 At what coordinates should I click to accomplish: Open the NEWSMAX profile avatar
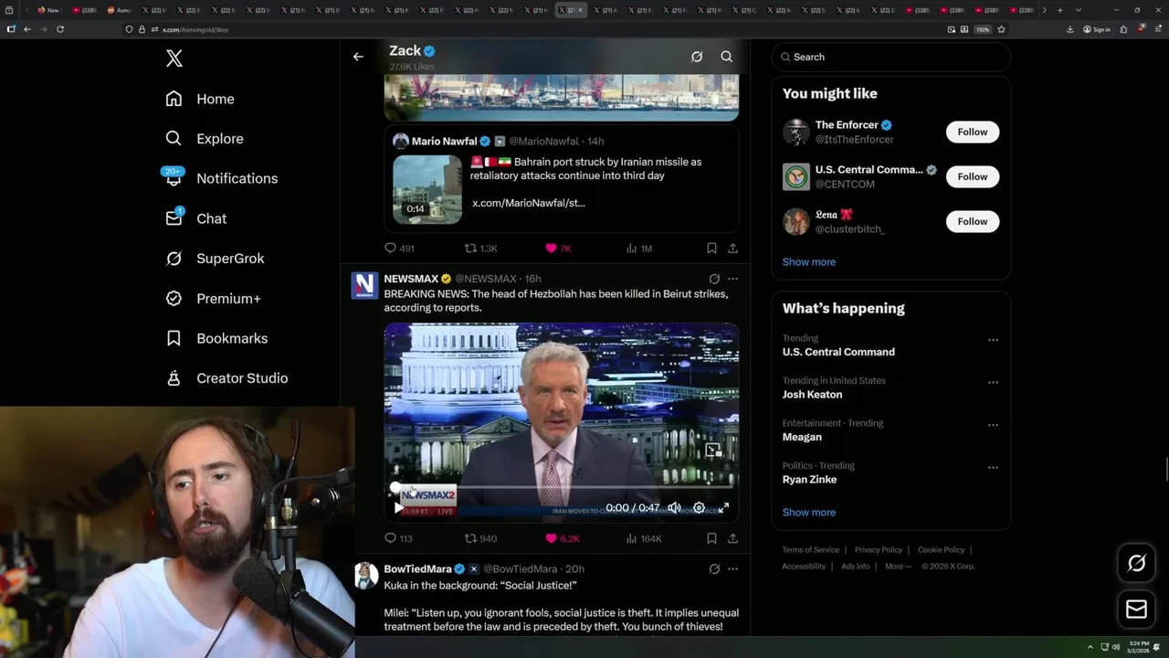pos(365,286)
